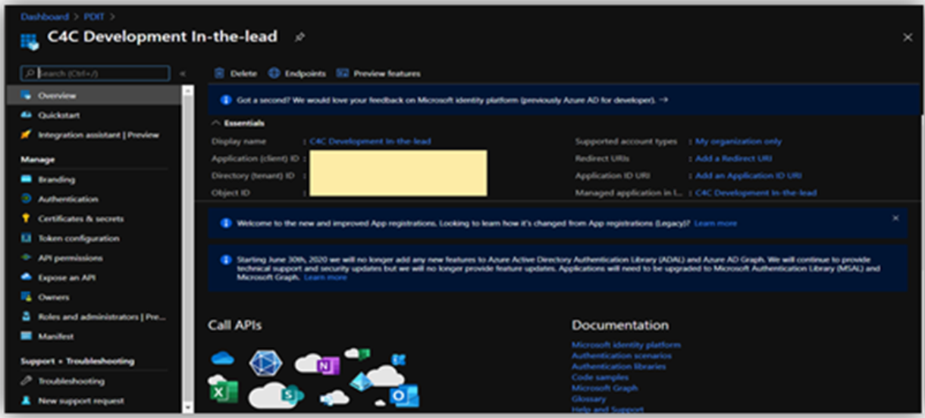This screenshot has width=925, height=418.
Task: Click the API permissions icon
Action: pos(26,258)
